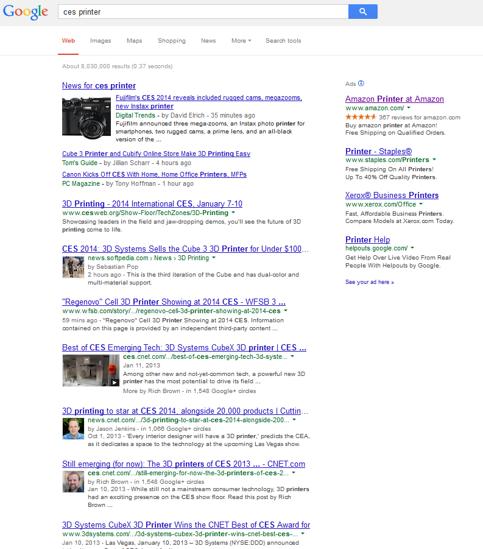Open Search tools
Viewport: 483px width, 549px height.
(283, 41)
